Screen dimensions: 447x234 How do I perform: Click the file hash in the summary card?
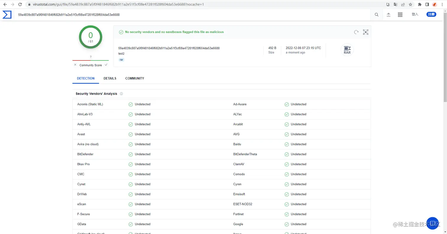click(169, 48)
